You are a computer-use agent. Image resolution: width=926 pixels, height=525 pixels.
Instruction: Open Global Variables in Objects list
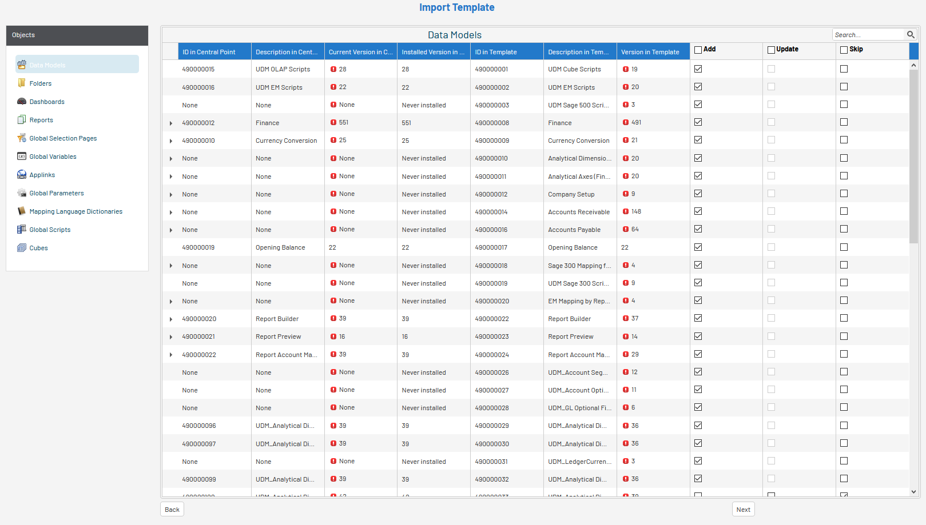53,157
